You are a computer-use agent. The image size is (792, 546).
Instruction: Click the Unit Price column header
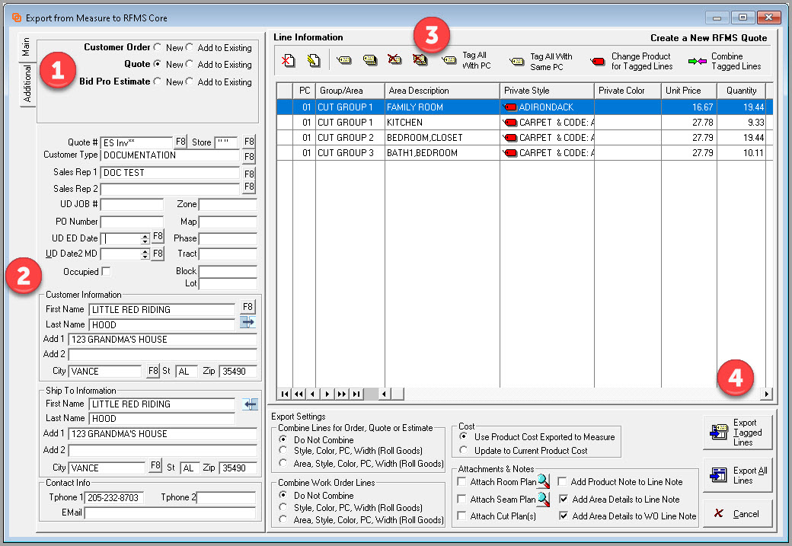pos(689,91)
